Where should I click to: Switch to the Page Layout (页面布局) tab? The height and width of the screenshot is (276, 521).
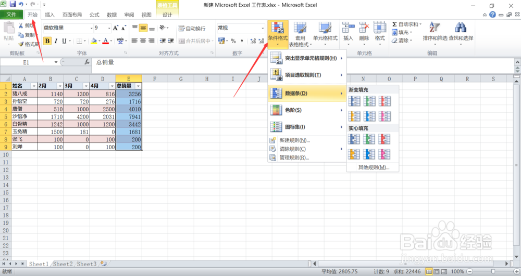pyautogui.click(x=72, y=15)
